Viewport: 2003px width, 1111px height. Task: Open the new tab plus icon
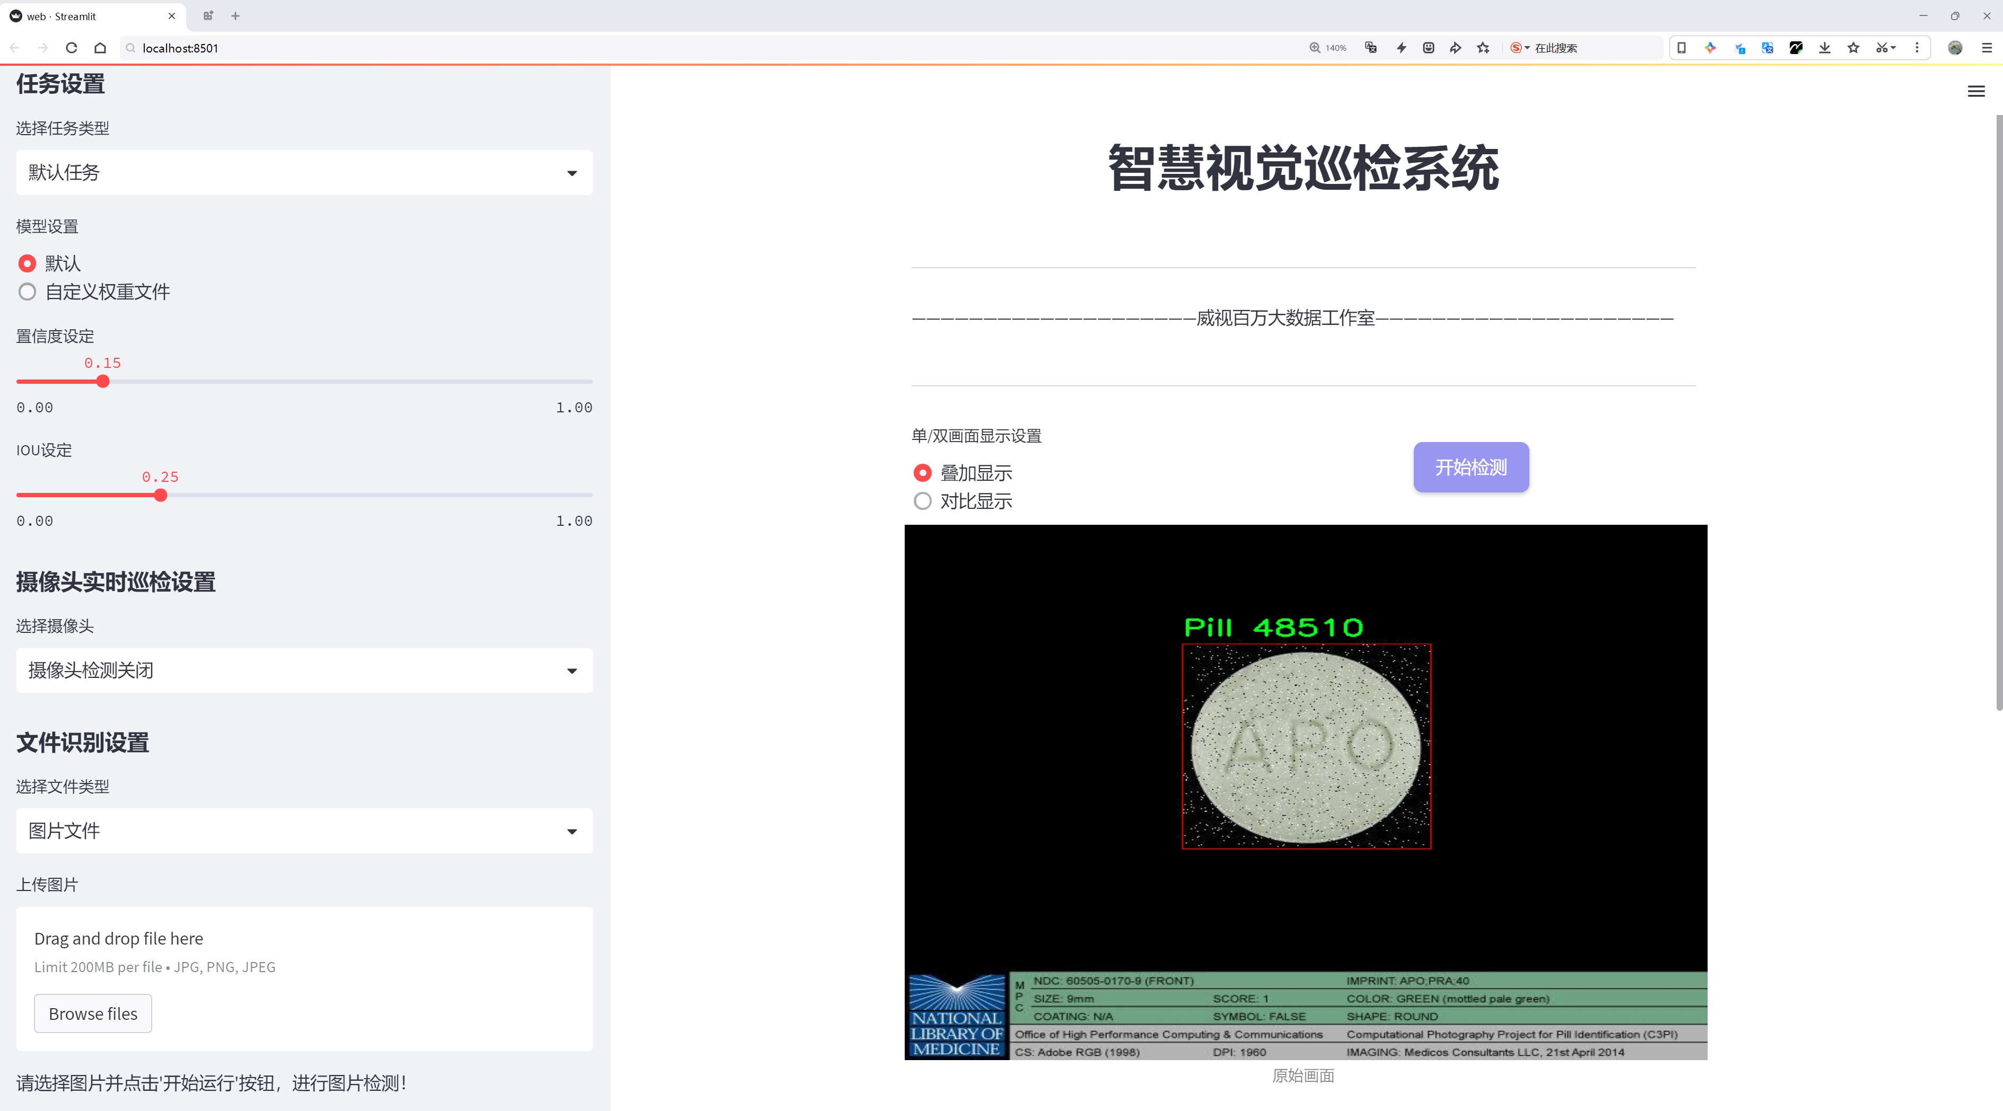235,15
